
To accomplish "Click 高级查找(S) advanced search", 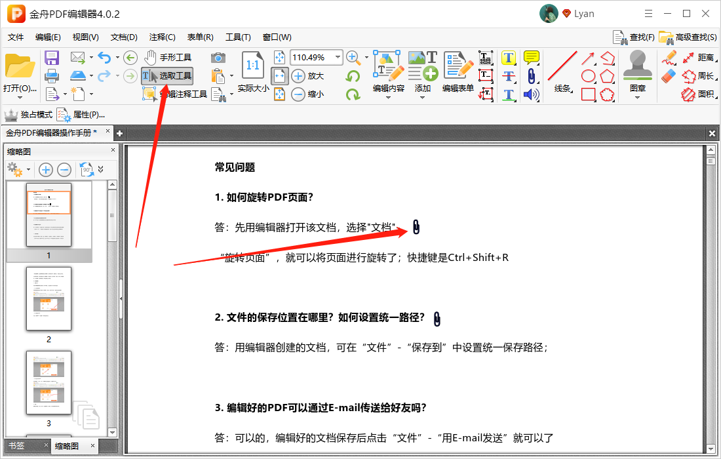I will (688, 37).
